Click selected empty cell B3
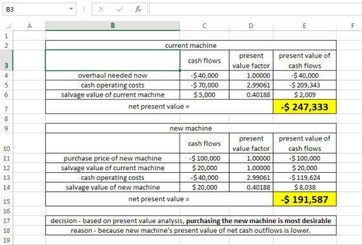The height and width of the screenshot is (245, 362). pyautogui.click(x=112, y=61)
